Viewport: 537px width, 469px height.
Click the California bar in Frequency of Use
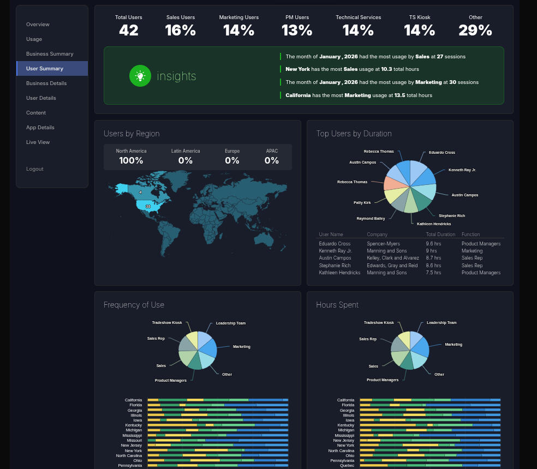[x=218, y=400]
